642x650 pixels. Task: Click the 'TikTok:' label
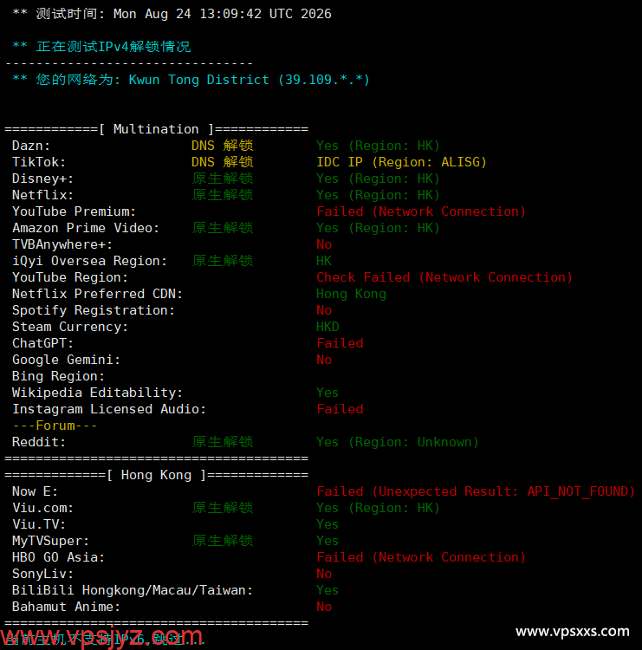coord(39,162)
